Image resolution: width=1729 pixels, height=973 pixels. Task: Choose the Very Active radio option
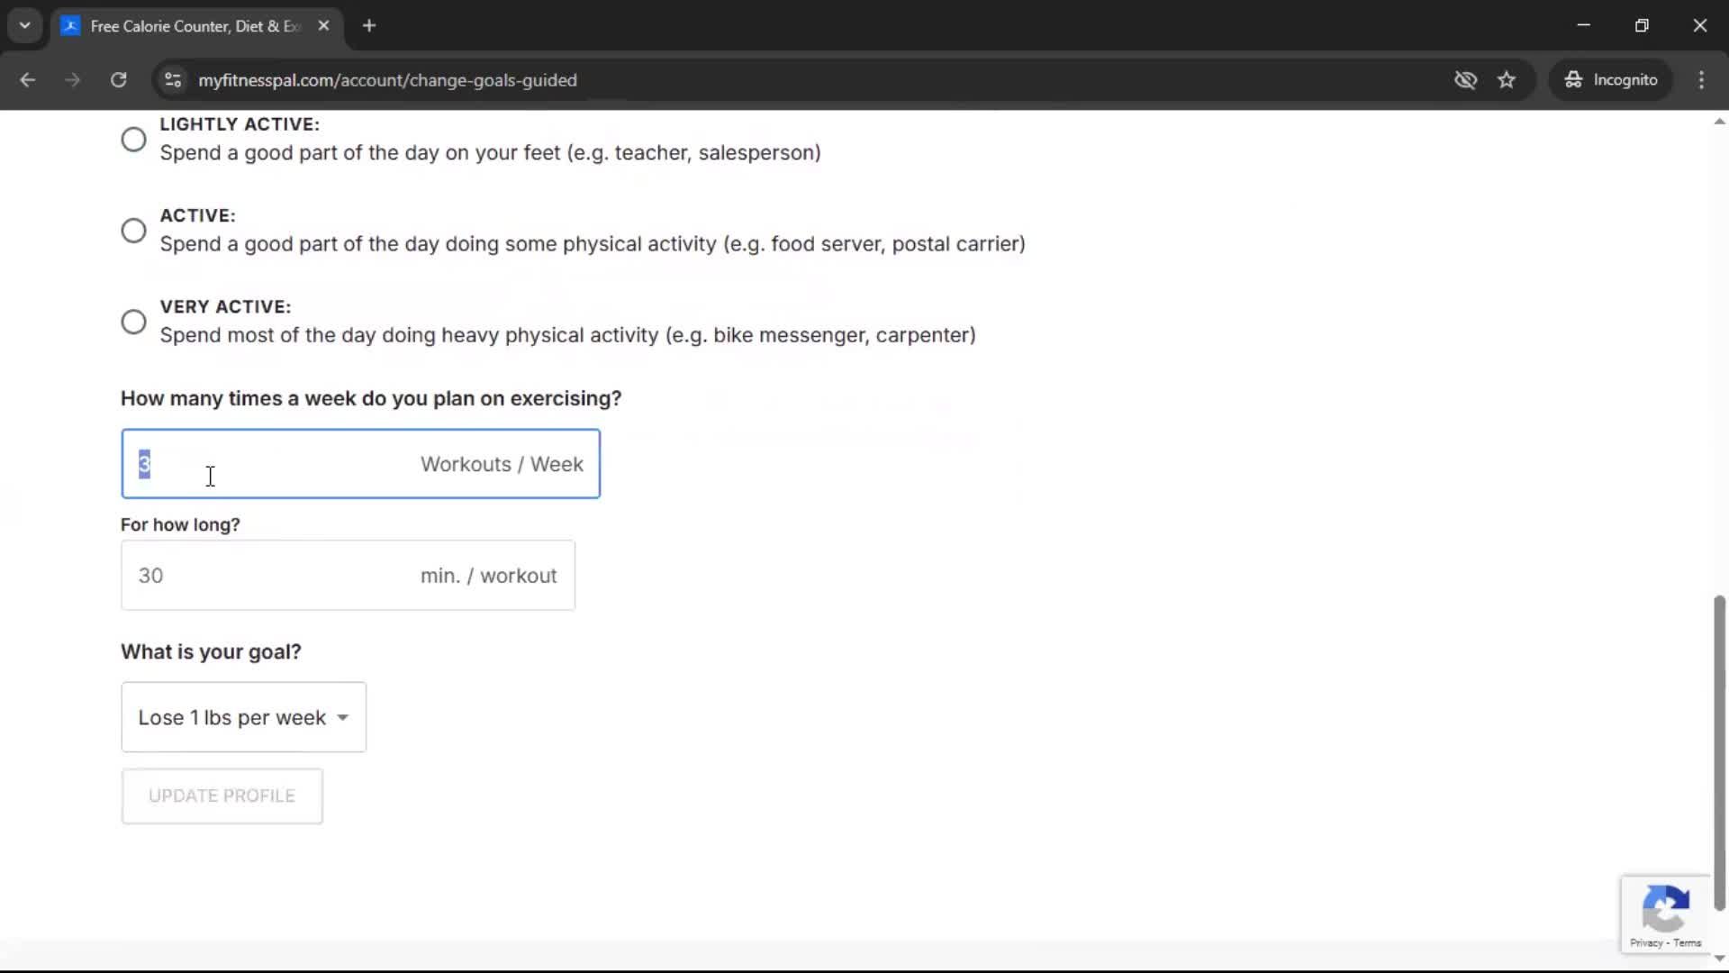tap(133, 322)
